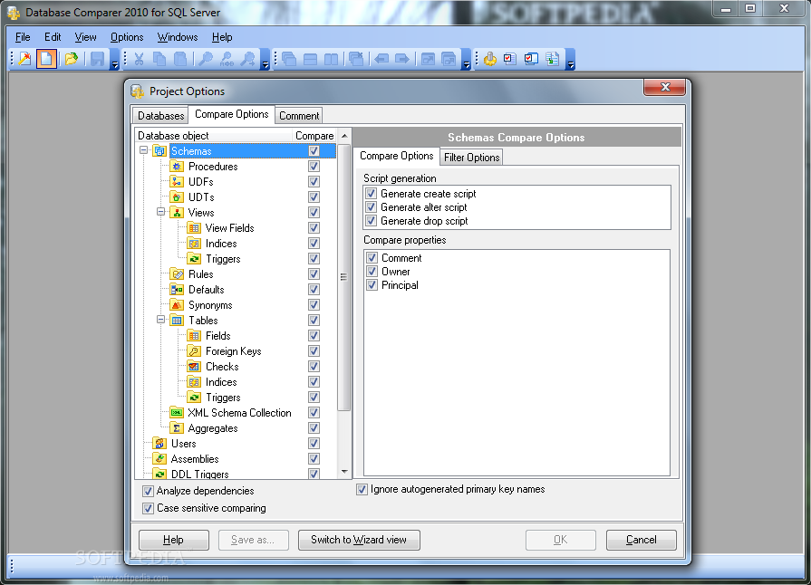Click the Previous window left arrow icon

click(381, 59)
